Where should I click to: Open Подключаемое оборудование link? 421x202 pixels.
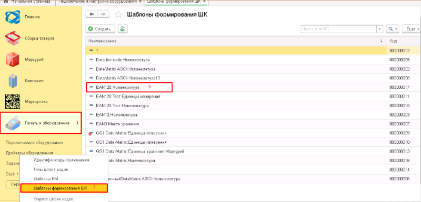tap(34, 143)
